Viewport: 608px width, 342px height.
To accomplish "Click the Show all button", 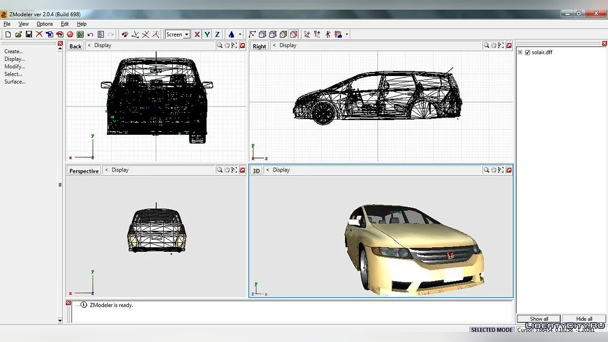I will click(x=539, y=319).
